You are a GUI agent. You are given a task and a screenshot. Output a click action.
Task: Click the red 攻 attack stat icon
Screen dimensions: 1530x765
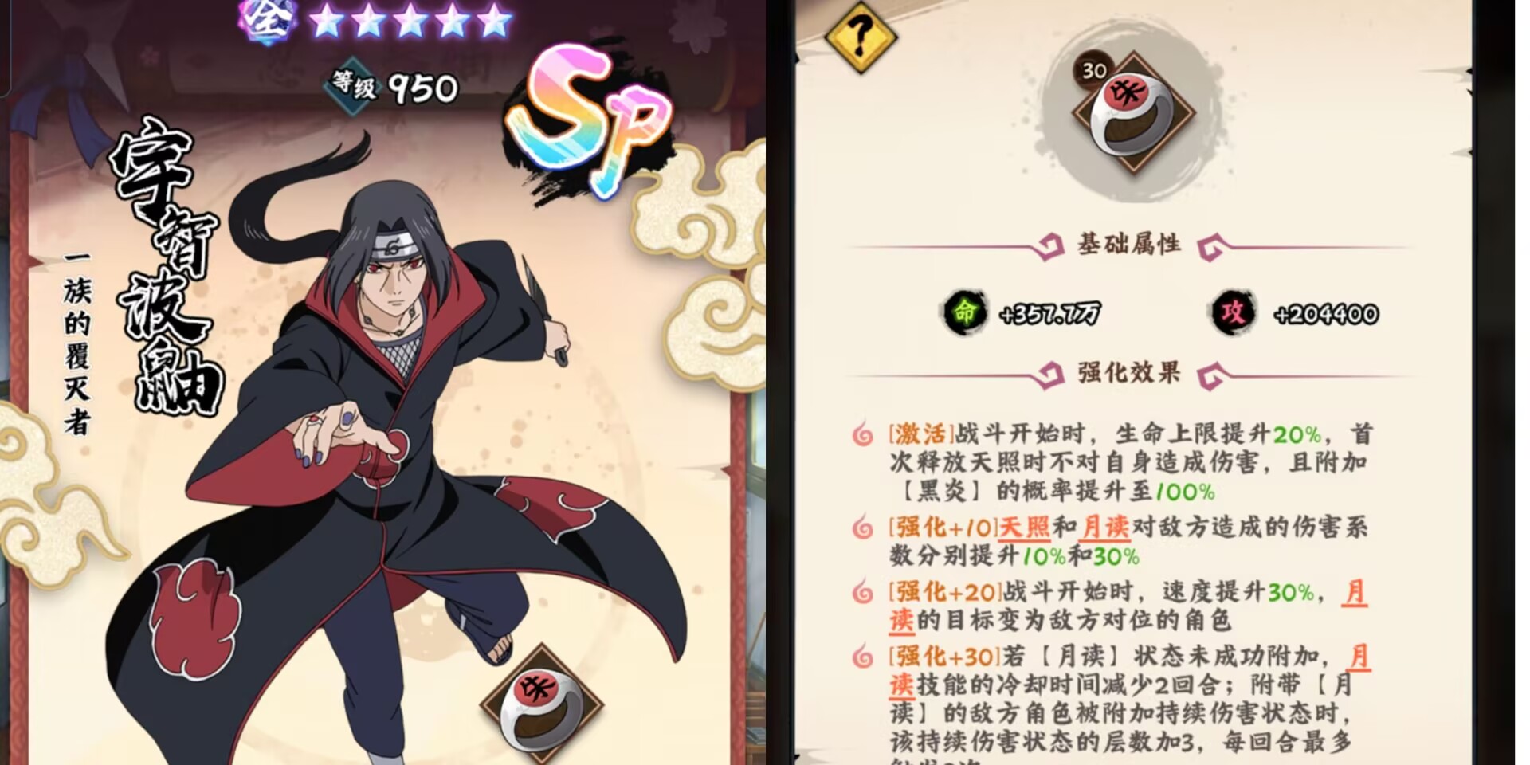coord(1233,313)
